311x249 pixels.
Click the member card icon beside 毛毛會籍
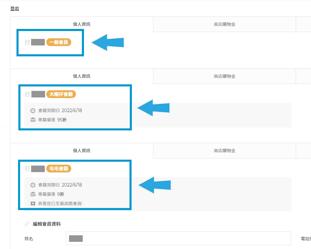point(27,169)
